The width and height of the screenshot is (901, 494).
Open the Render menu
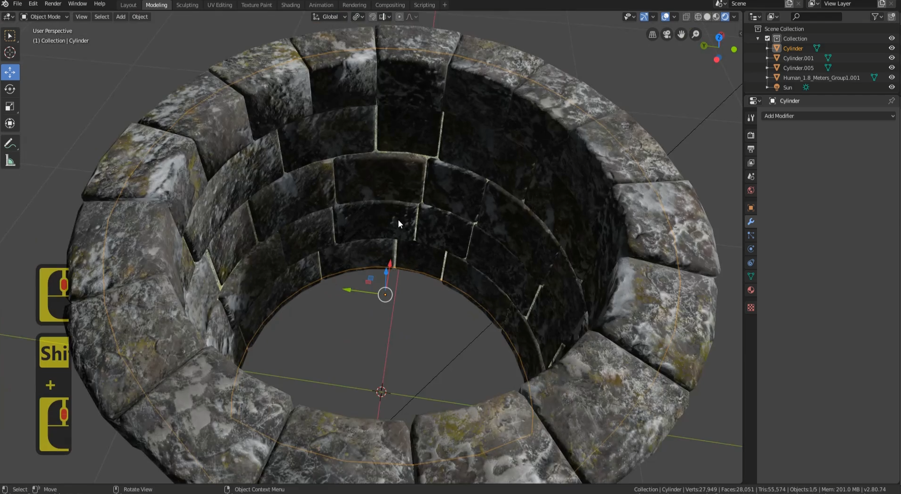tap(53, 4)
